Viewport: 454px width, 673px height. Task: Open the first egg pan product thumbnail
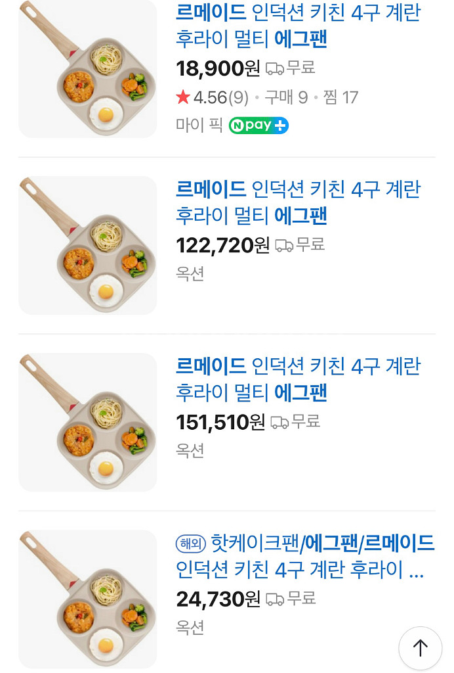click(x=87, y=69)
